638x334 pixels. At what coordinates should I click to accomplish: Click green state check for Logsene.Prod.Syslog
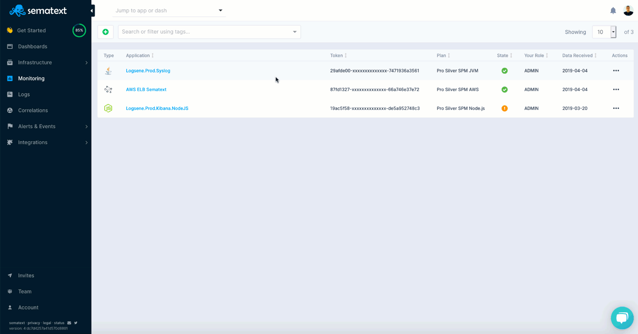coord(504,71)
